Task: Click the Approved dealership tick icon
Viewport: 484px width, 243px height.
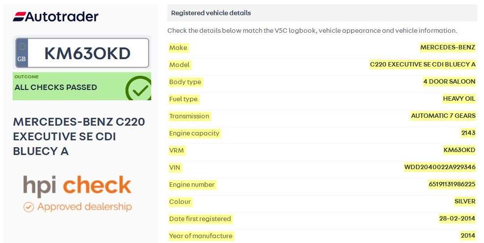Action: click(28, 207)
